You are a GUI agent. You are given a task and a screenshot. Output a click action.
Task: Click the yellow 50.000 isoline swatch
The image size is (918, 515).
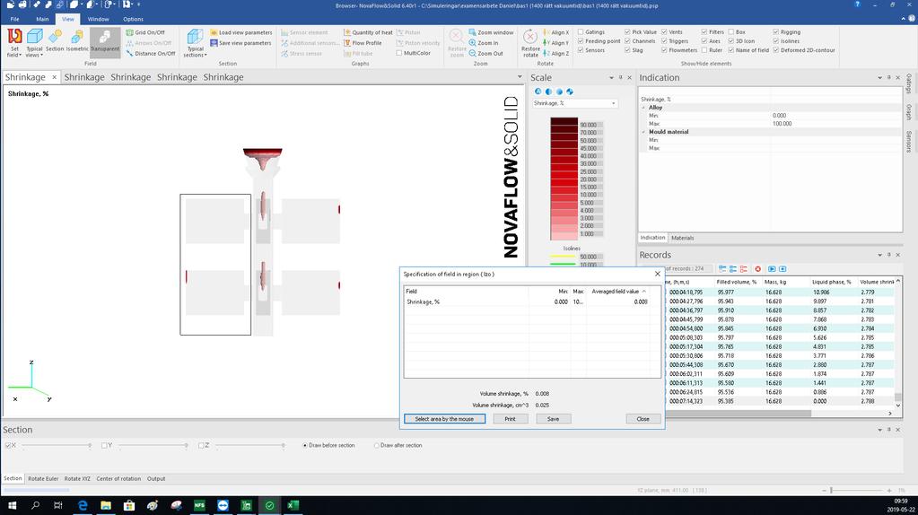563,257
